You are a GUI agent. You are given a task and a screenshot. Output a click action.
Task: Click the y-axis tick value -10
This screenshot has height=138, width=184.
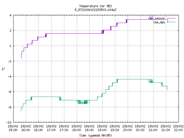(9, 122)
